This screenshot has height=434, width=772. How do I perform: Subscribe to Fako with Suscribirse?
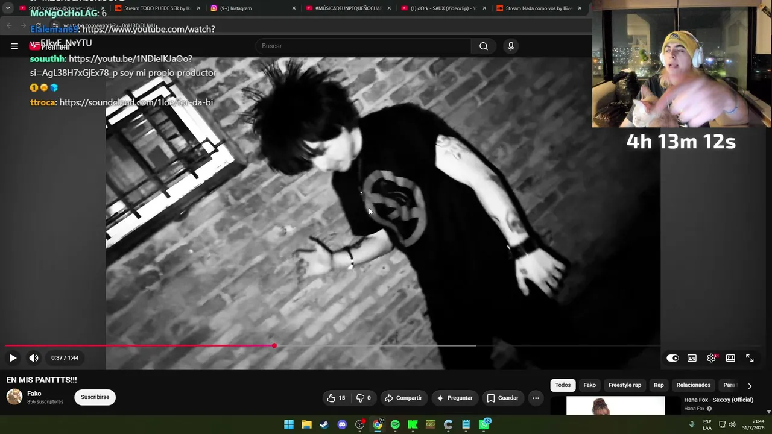(x=95, y=397)
